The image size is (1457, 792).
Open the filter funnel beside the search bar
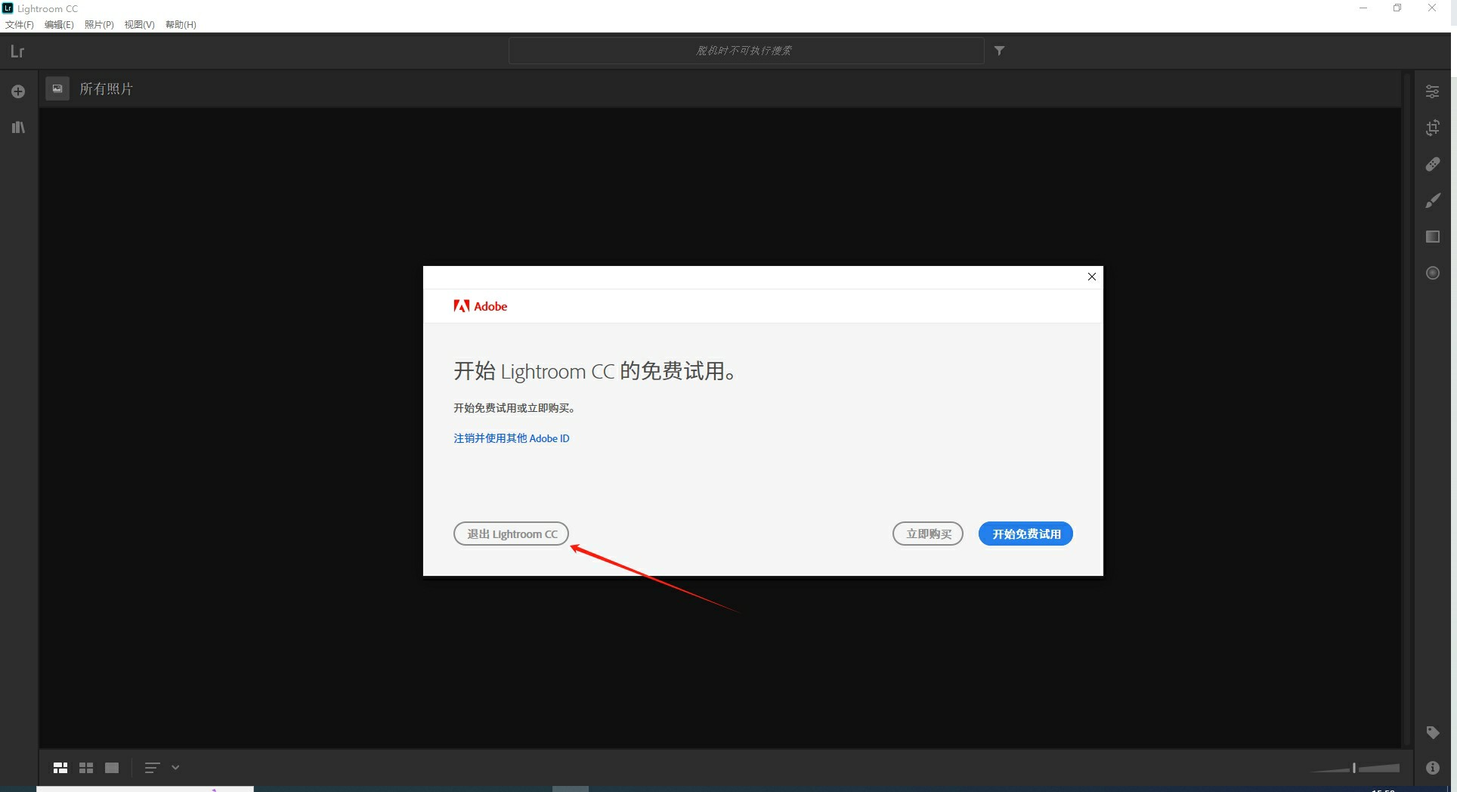pos(999,51)
